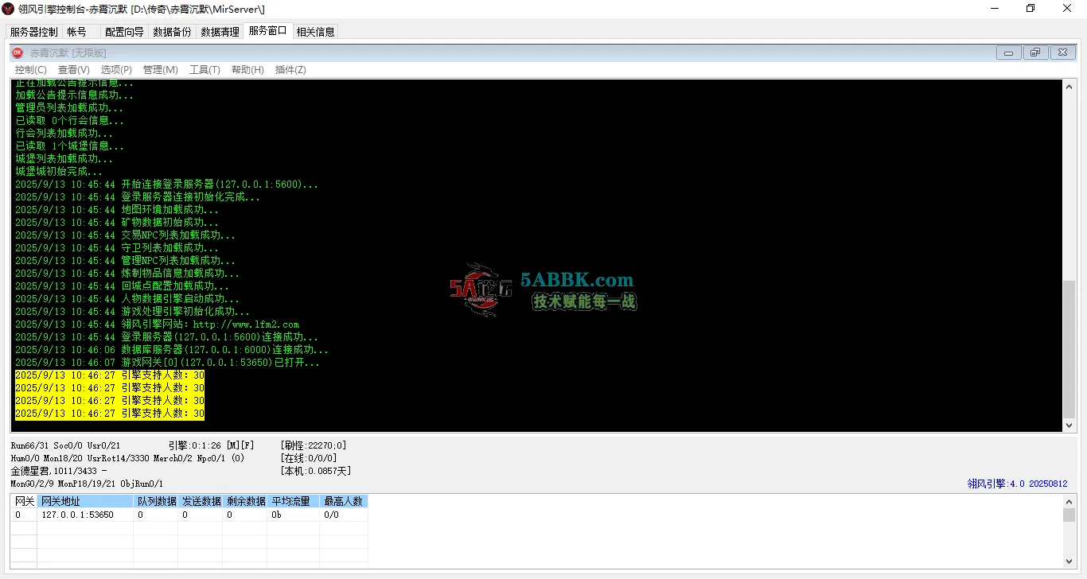Click the log line with http://www.lfm2.com
Screen dimensions: 1087x579
coord(157,324)
